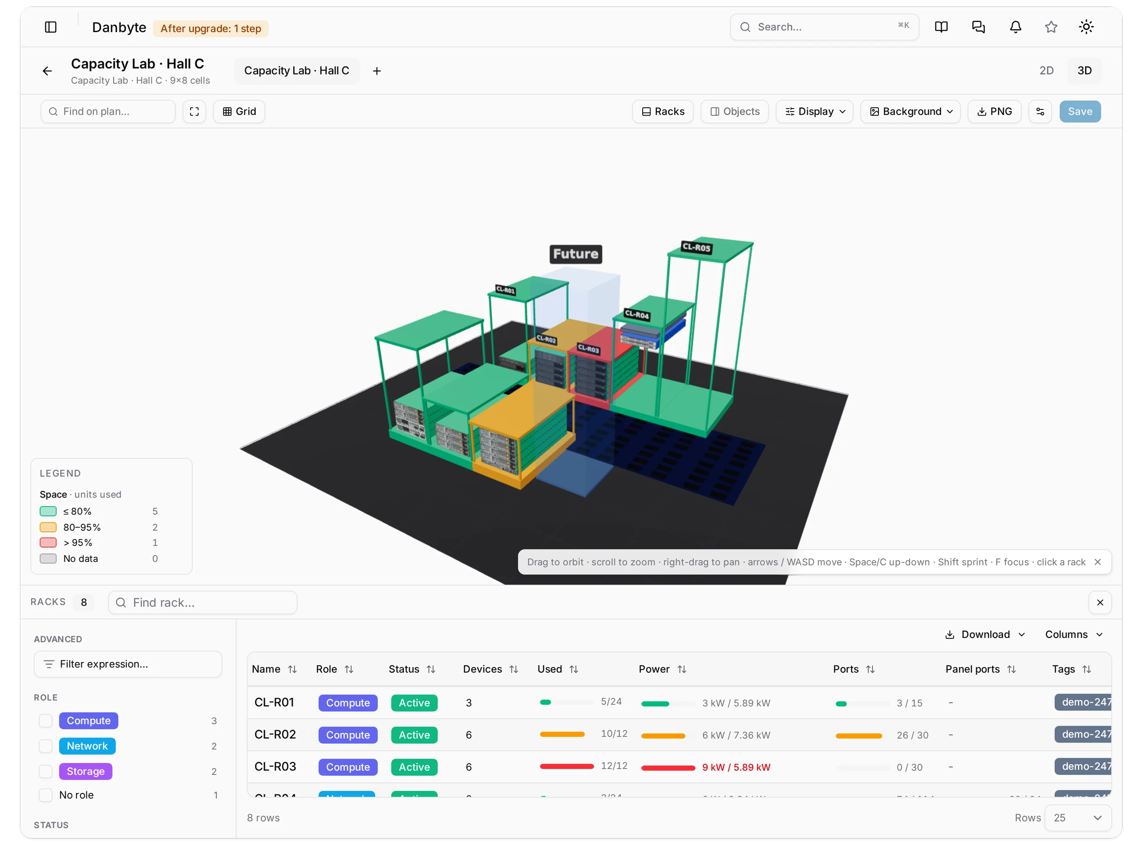The height and width of the screenshot is (845, 1129).
Task: Click the Find rack search field
Action: pyautogui.click(x=203, y=602)
